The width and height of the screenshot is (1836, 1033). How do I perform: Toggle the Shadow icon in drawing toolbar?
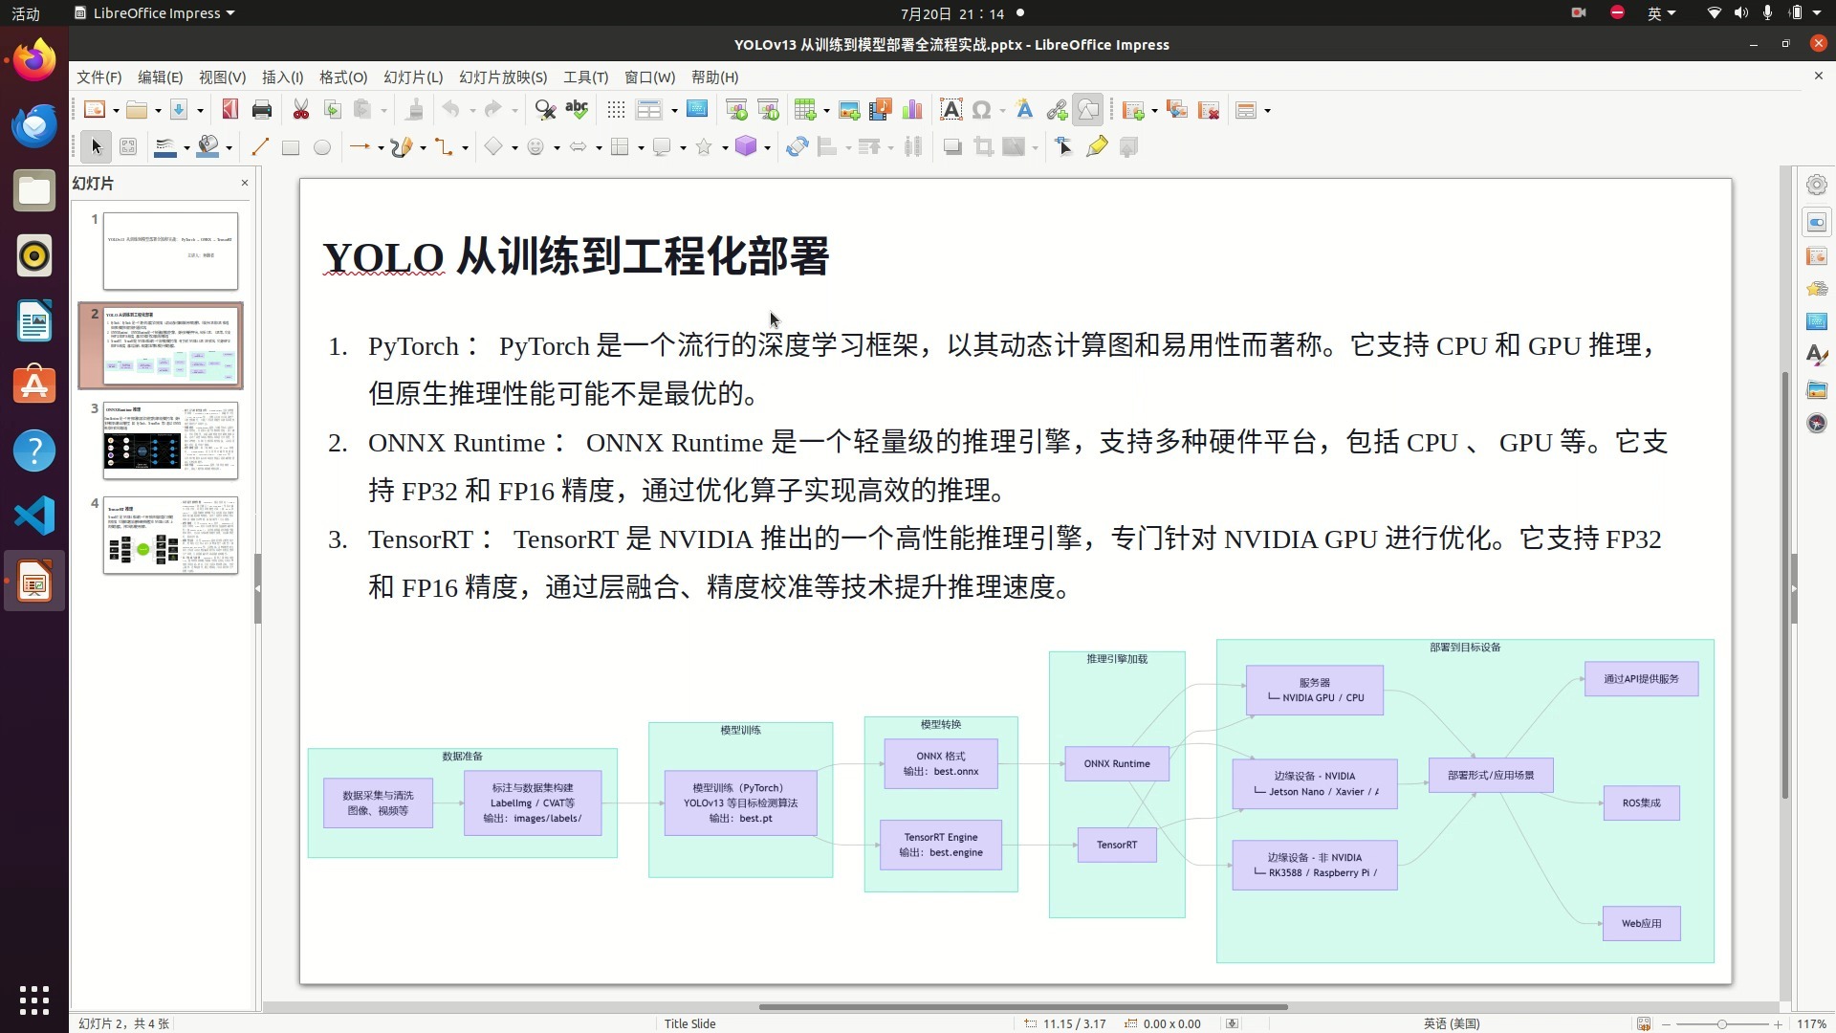click(952, 147)
